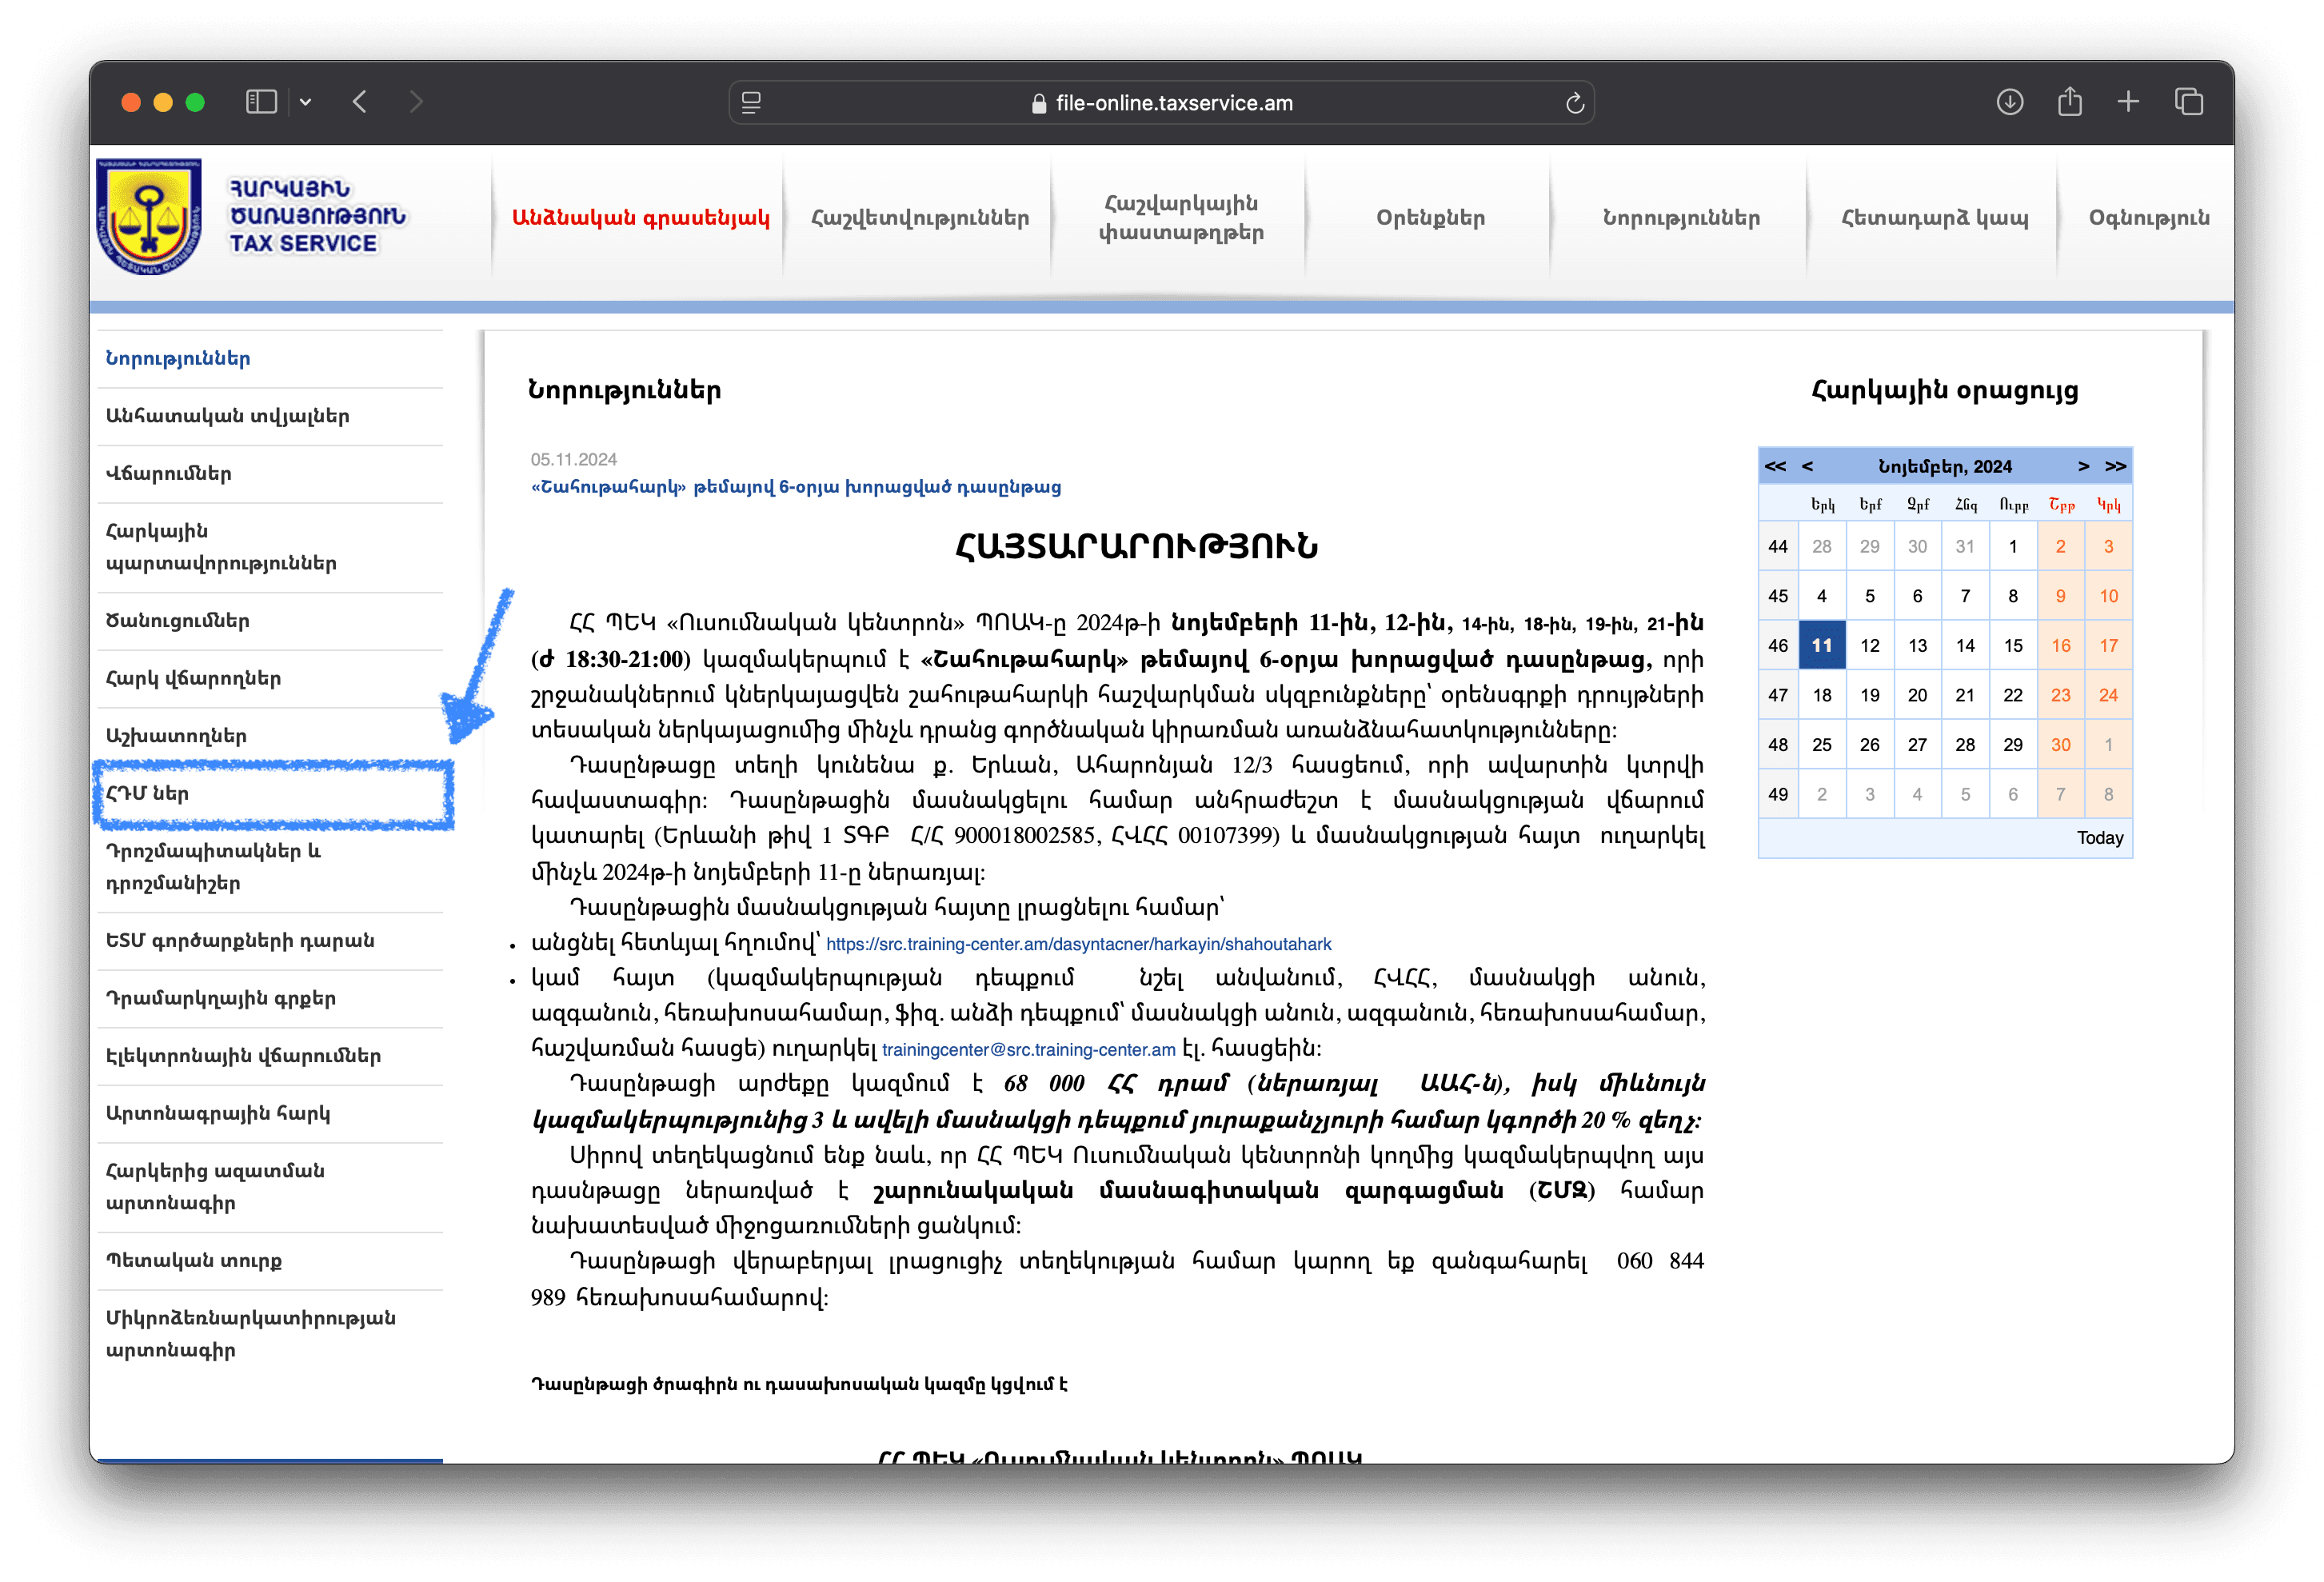Screen dimensions: 2324x1582
Task: Select date 14 in the calendar
Action: click(1965, 646)
